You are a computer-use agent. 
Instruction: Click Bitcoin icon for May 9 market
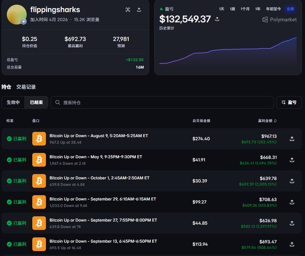39,160
